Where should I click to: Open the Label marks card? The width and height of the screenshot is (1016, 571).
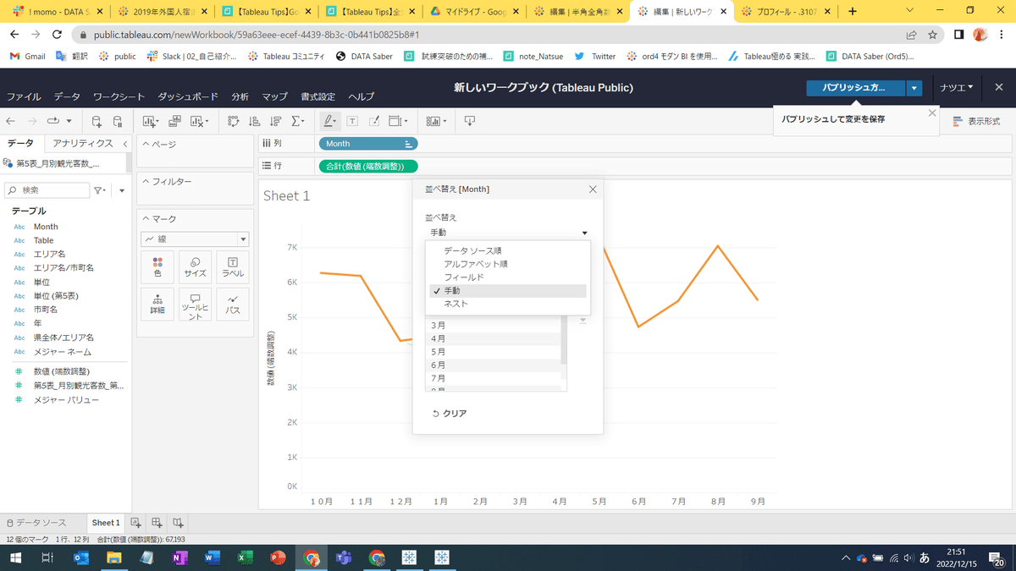point(233,267)
